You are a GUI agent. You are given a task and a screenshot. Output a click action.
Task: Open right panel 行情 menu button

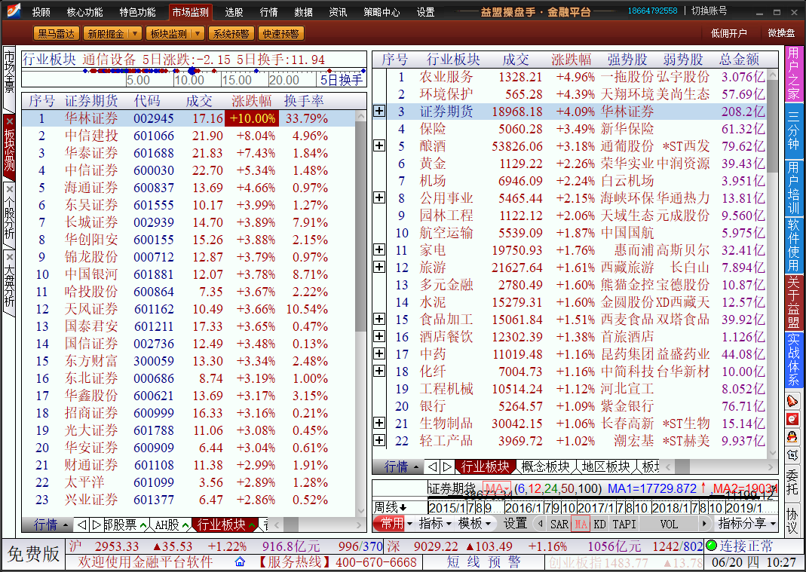point(397,466)
